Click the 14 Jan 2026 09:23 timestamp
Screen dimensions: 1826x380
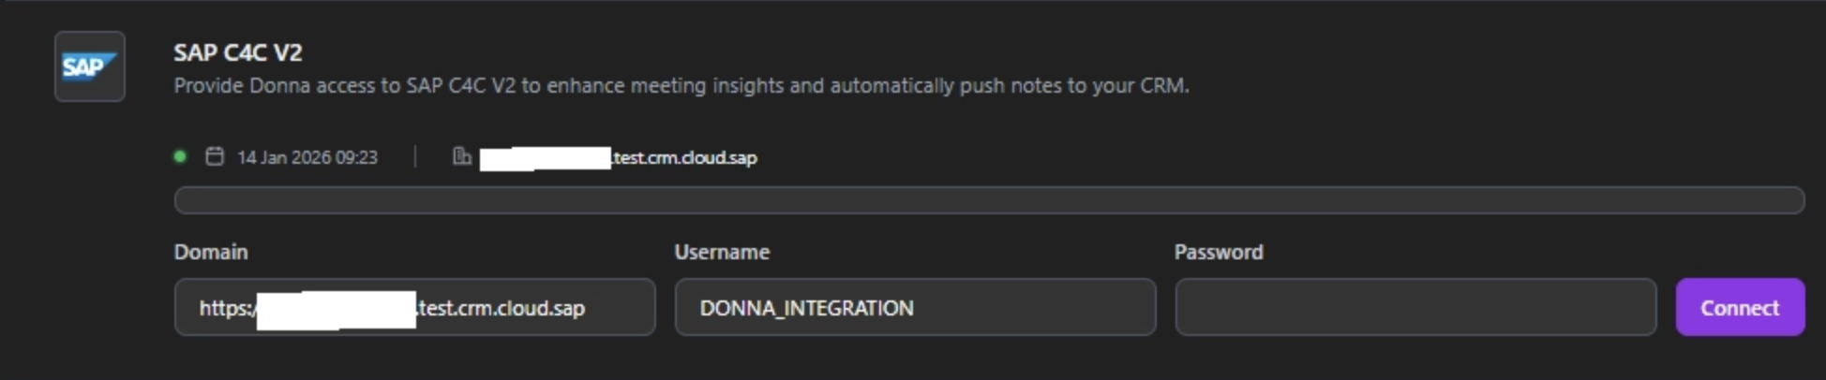click(x=307, y=157)
